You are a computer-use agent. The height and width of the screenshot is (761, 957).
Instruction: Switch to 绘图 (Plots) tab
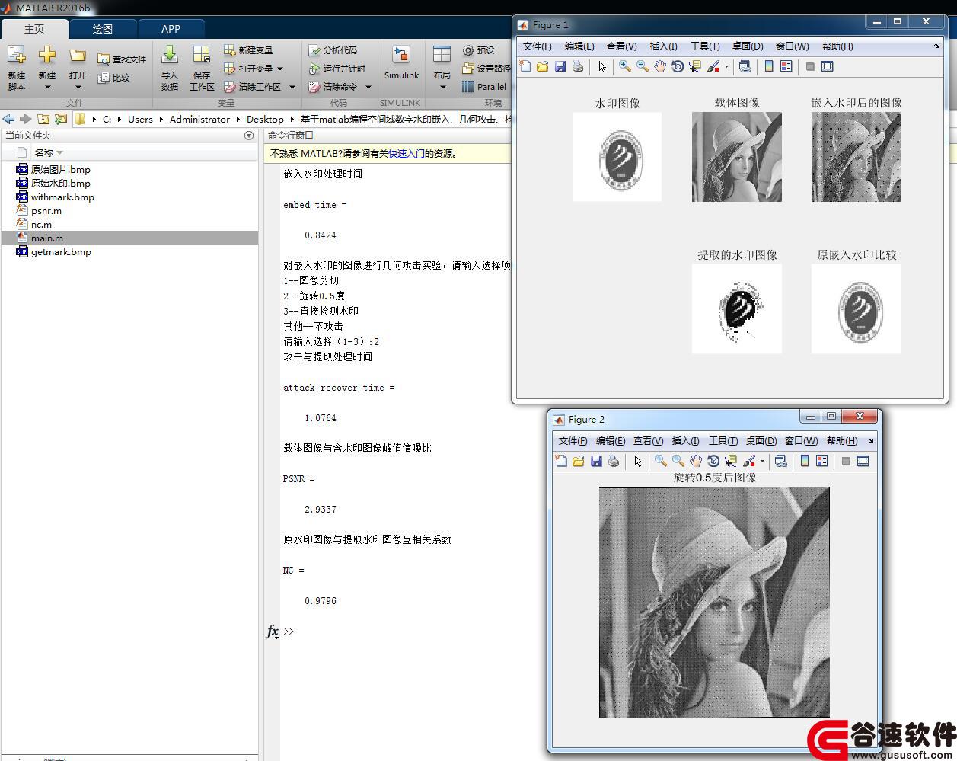point(103,29)
